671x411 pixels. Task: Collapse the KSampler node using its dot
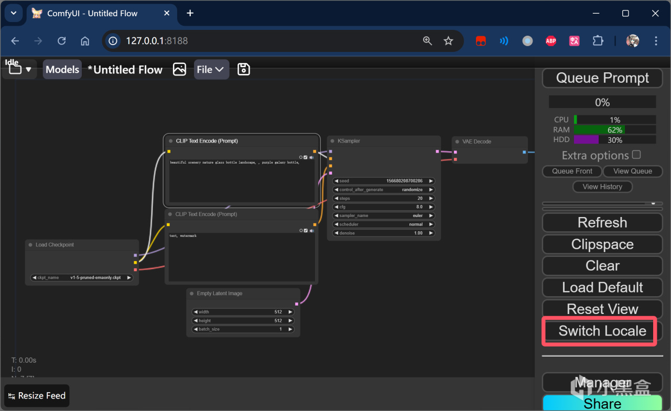pyautogui.click(x=332, y=141)
